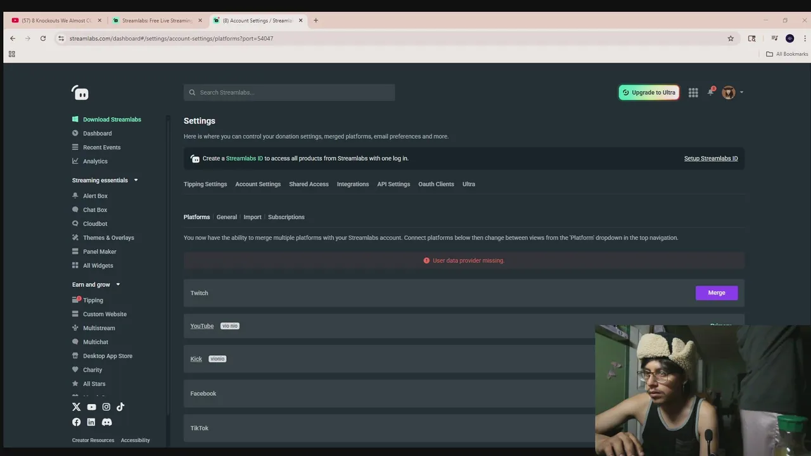Click the Chat Box icon
This screenshot has height=456, width=811.
tap(75, 210)
